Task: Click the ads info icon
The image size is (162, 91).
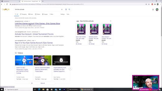Action: pos(111,21)
